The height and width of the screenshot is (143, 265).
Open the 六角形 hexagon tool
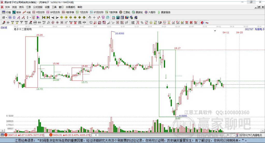150,12
